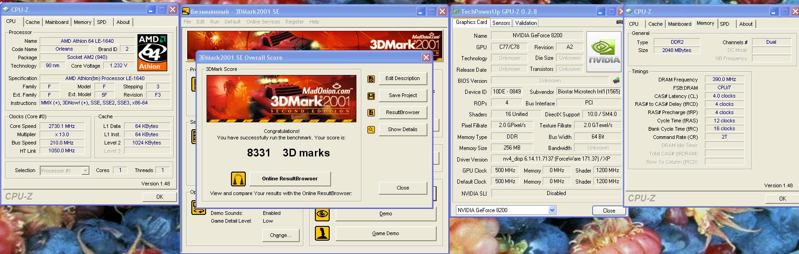
Task: Open SPD tab in right CPU-Z window
Action: (724, 24)
